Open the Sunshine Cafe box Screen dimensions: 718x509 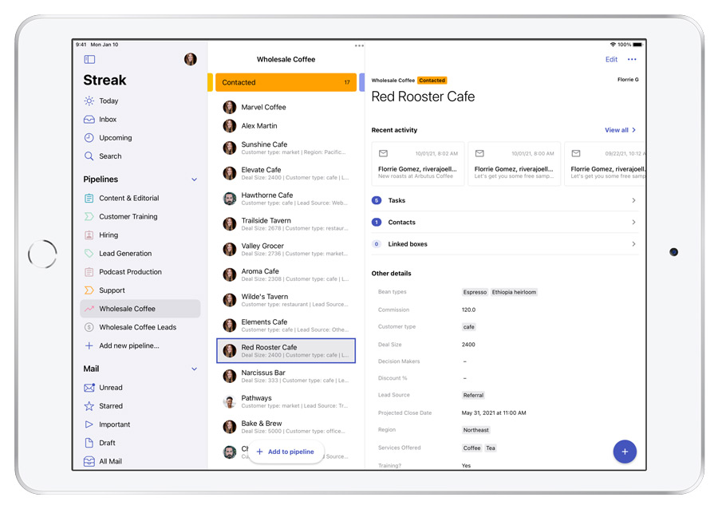(x=286, y=148)
